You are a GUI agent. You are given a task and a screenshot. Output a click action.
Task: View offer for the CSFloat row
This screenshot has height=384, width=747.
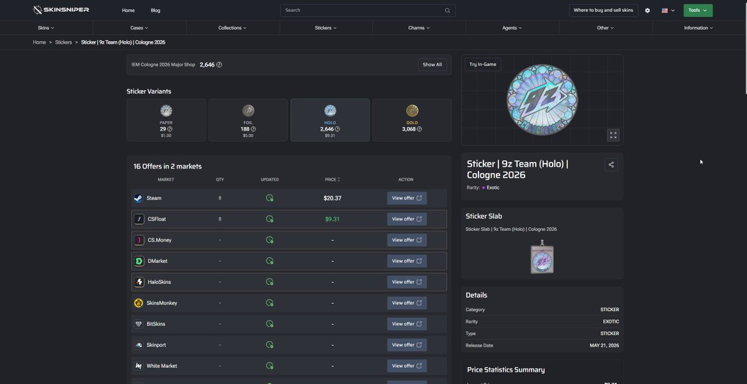407,219
